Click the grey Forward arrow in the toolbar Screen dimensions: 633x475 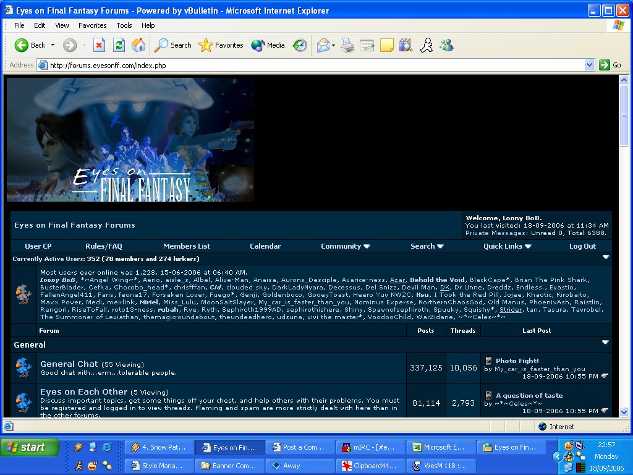click(69, 45)
